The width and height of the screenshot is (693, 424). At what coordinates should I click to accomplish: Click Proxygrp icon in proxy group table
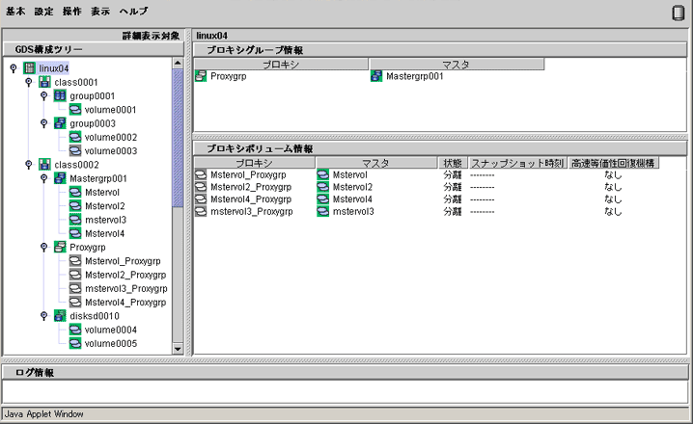point(201,76)
